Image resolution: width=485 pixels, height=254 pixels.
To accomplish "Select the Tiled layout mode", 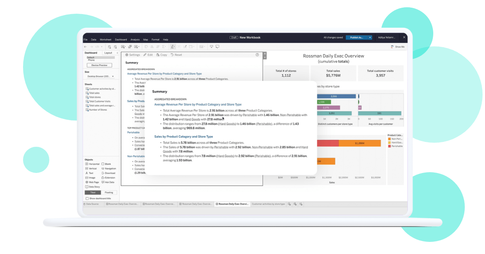I will click(93, 193).
